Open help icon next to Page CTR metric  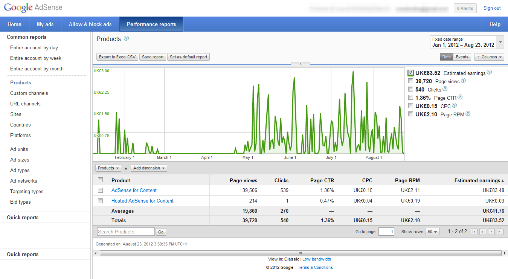460,97
